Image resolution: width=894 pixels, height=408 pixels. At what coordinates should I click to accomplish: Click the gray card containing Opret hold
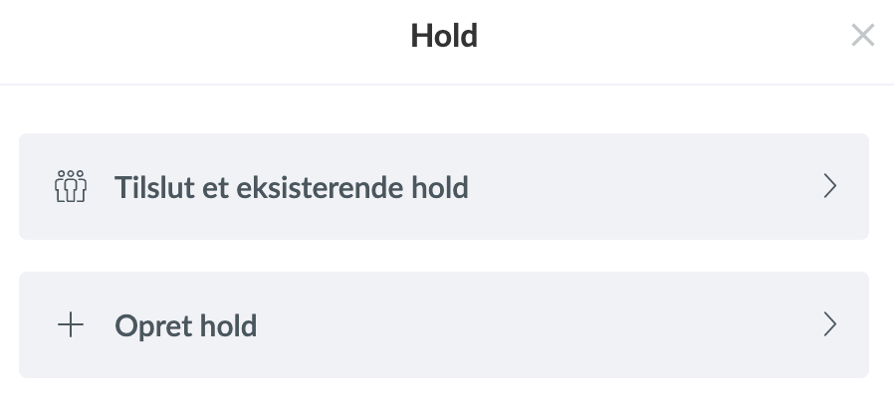point(444,324)
